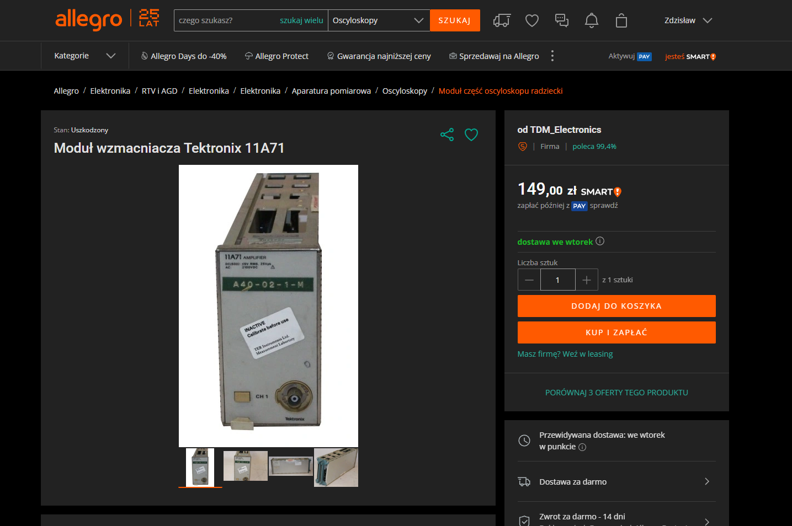
Task: Go to 'Oscyloskopy' breadcrumb
Action: click(x=405, y=91)
